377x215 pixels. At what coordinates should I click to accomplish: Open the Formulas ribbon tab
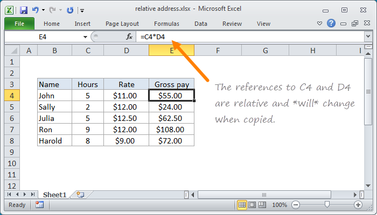pos(166,24)
